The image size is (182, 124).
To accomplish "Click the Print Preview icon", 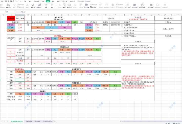I will pyautogui.click(x=13, y=1).
